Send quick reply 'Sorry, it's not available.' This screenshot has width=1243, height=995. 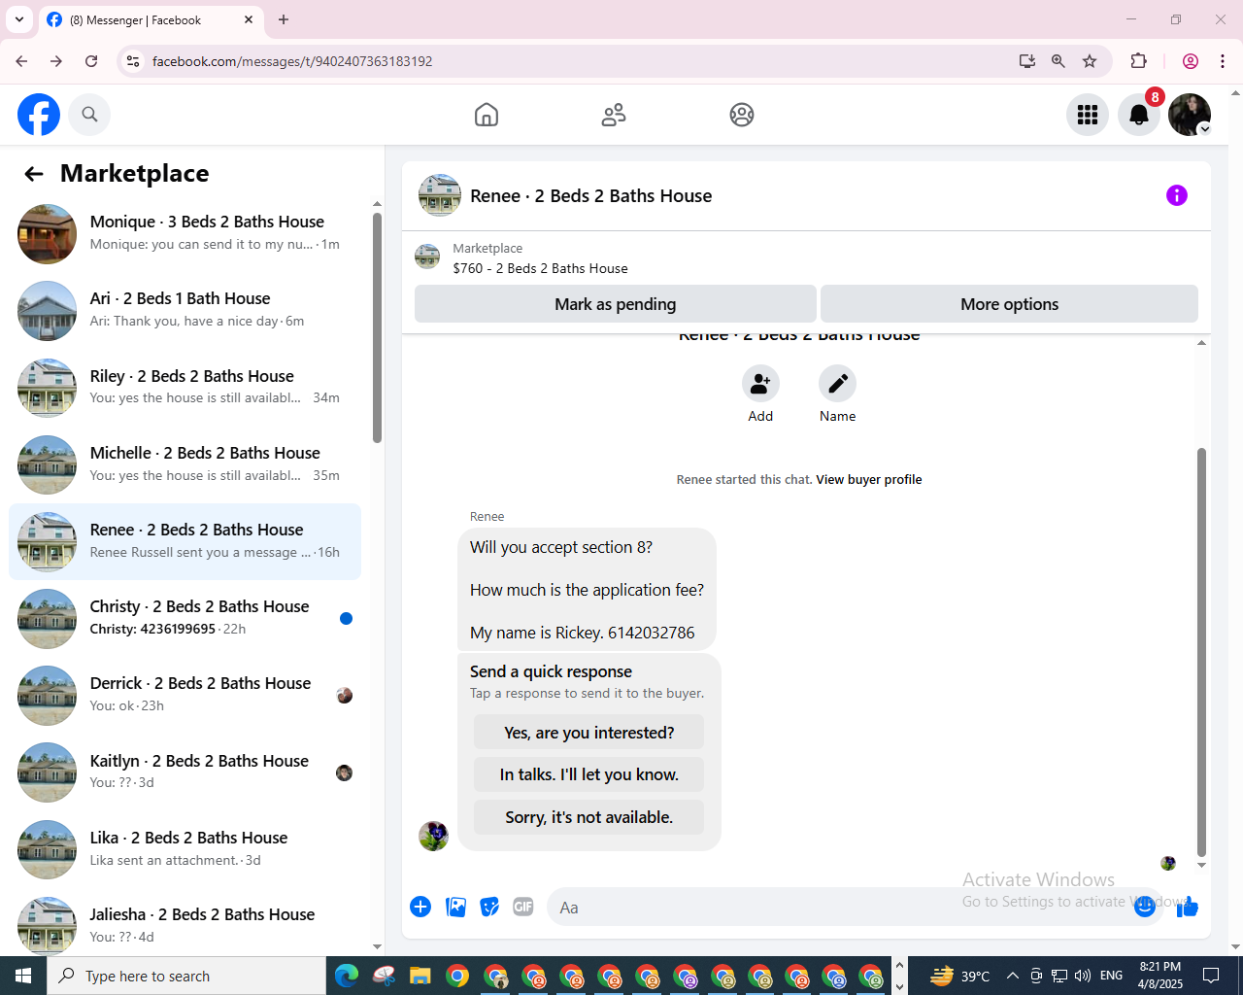click(x=588, y=817)
